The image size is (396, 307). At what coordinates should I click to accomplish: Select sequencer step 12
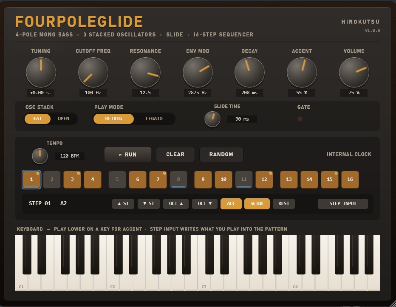(x=264, y=180)
